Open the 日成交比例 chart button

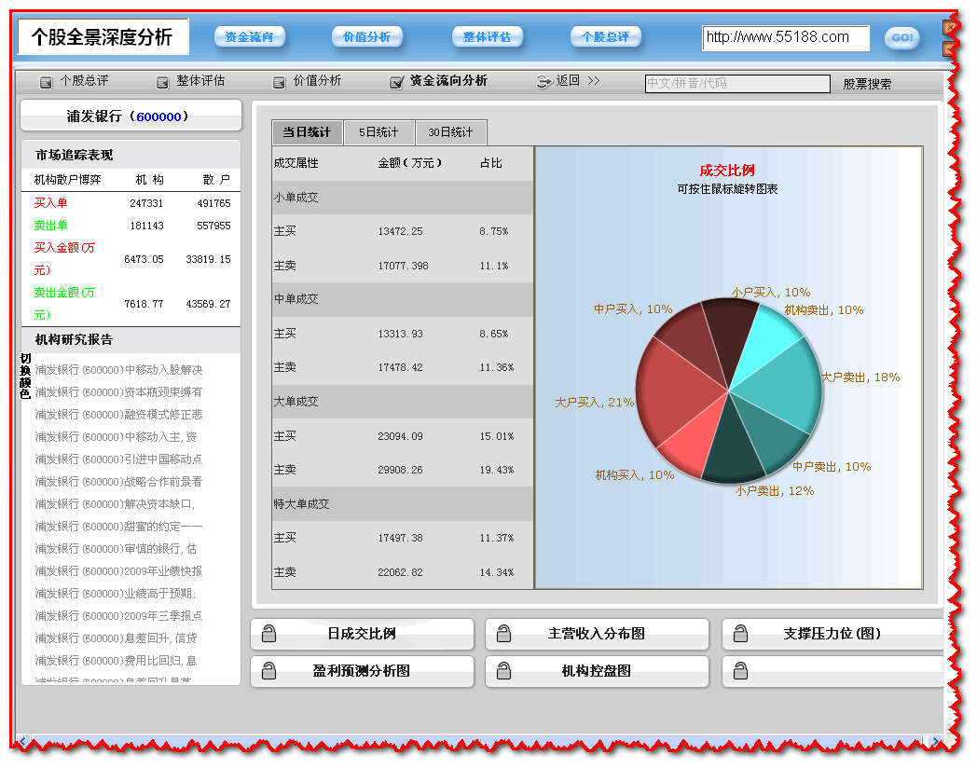(362, 634)
